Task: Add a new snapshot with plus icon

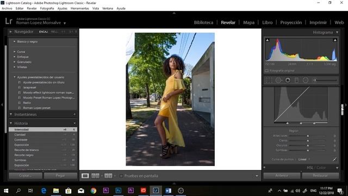Action: pyautogui.click(x=74, y=114)
